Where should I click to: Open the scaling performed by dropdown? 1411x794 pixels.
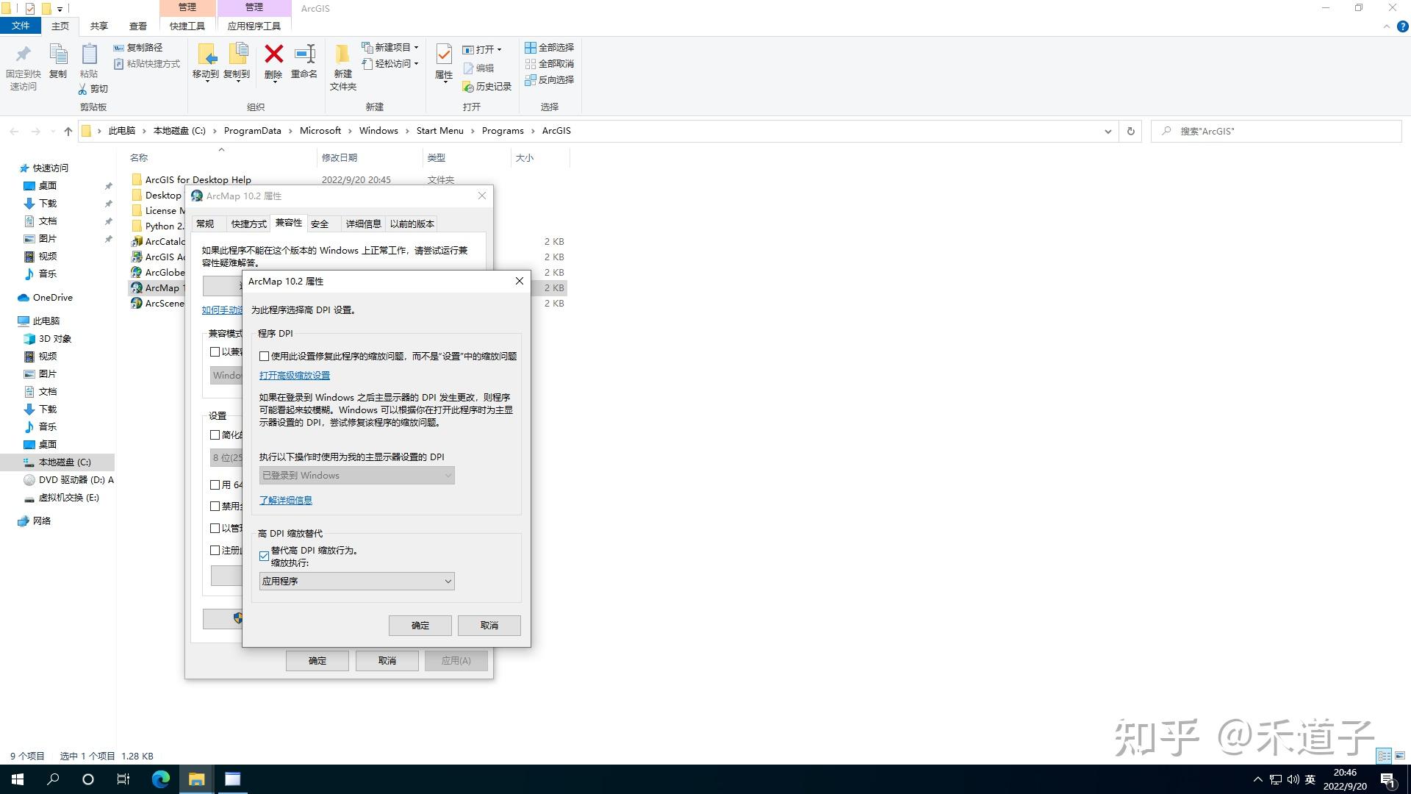click(356, 581)
